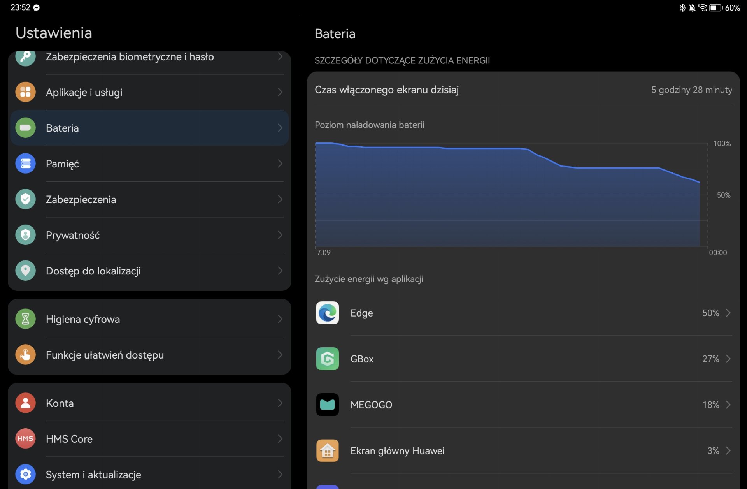Tap the Huawei home screen icon
Image resolution: width=747 pixels, height=489 pixels.
[327, 450]
